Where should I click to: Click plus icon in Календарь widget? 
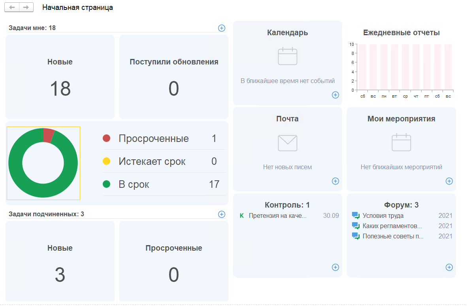coord(335,95)
